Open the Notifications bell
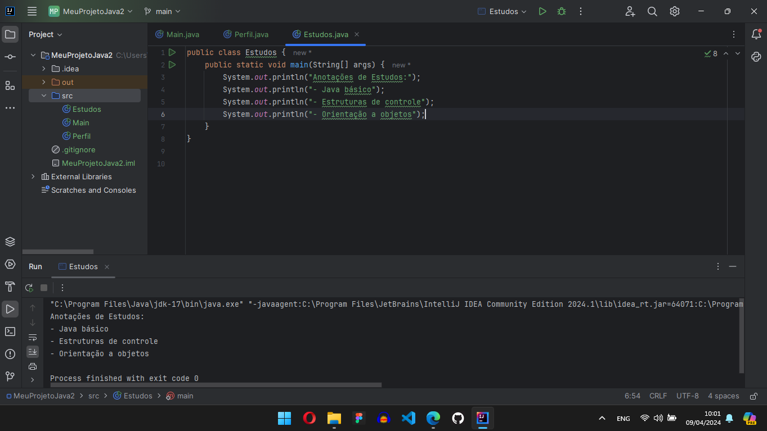Image resolution: width=767 pixels, height=431 pixels. click(x=756, y=34)
